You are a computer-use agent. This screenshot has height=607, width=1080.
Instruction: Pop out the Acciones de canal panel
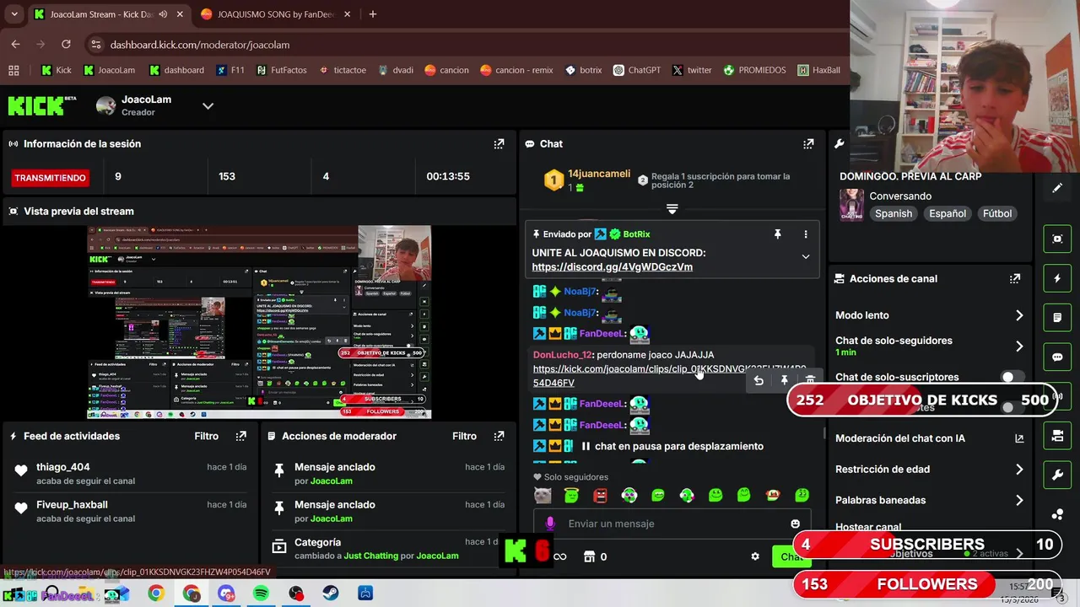pyautogui.click(x=1015, y=278)
